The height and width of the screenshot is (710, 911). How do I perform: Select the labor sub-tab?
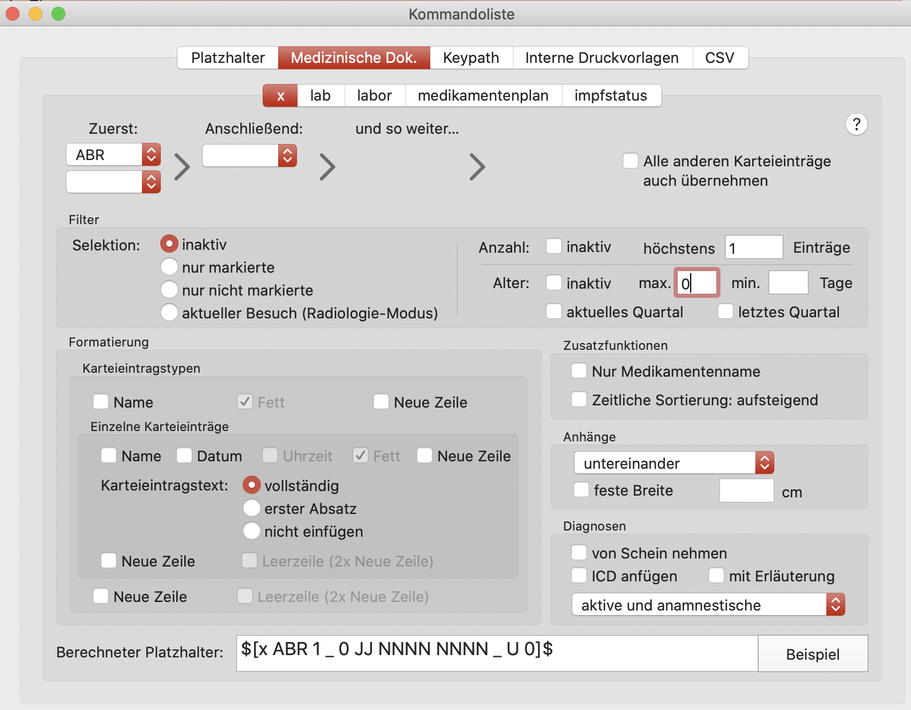click(x=374, y=95)
